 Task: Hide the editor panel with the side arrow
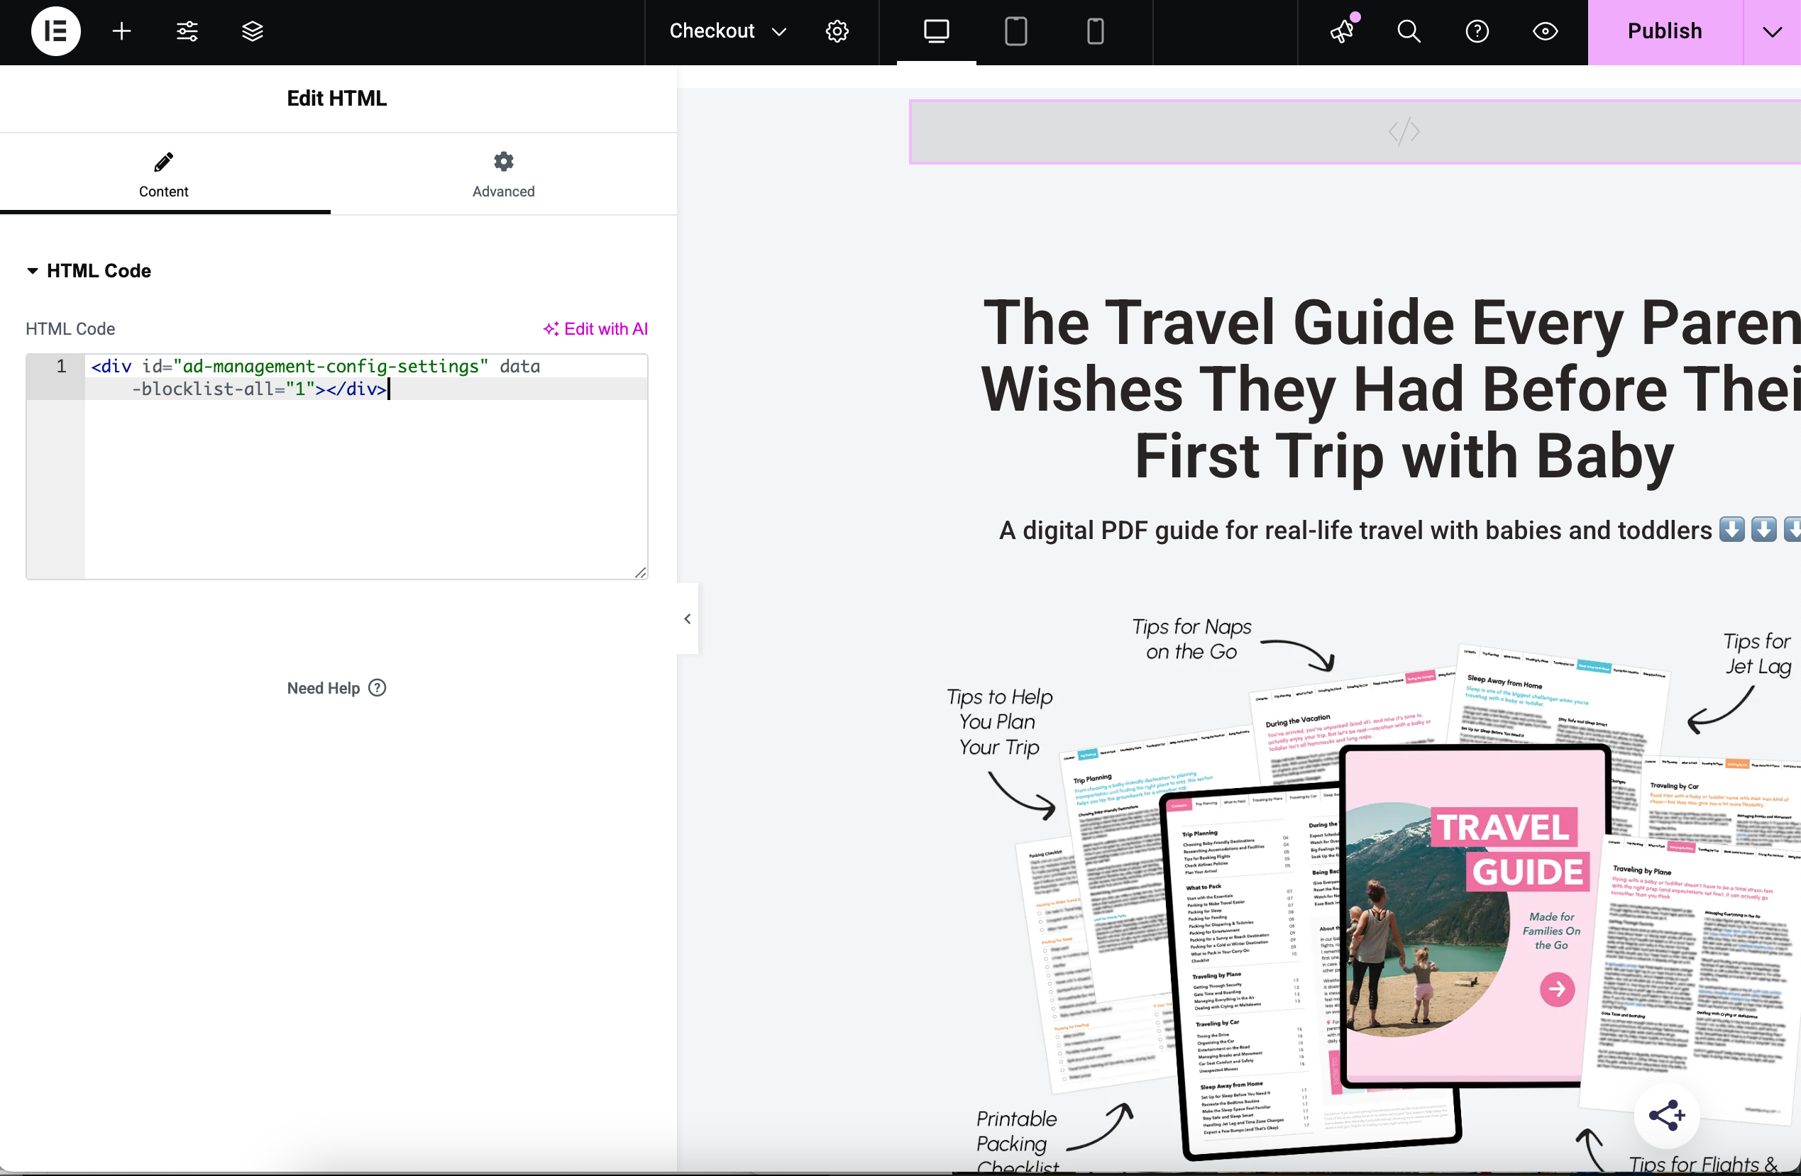click(687, 618)
